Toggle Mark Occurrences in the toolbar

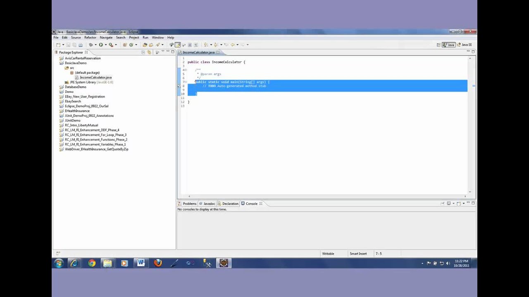point(177,45)
